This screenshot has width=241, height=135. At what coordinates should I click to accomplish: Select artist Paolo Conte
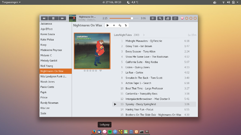coord(56,87)
